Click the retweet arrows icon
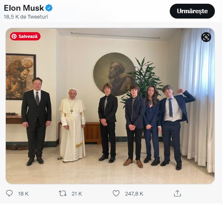 pos(63,193)
